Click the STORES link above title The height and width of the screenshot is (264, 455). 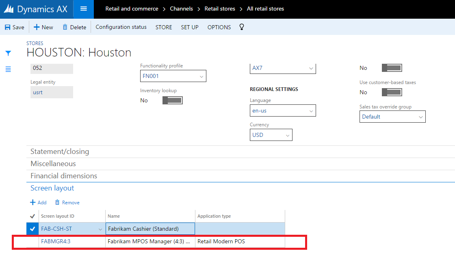pos(35,43)
